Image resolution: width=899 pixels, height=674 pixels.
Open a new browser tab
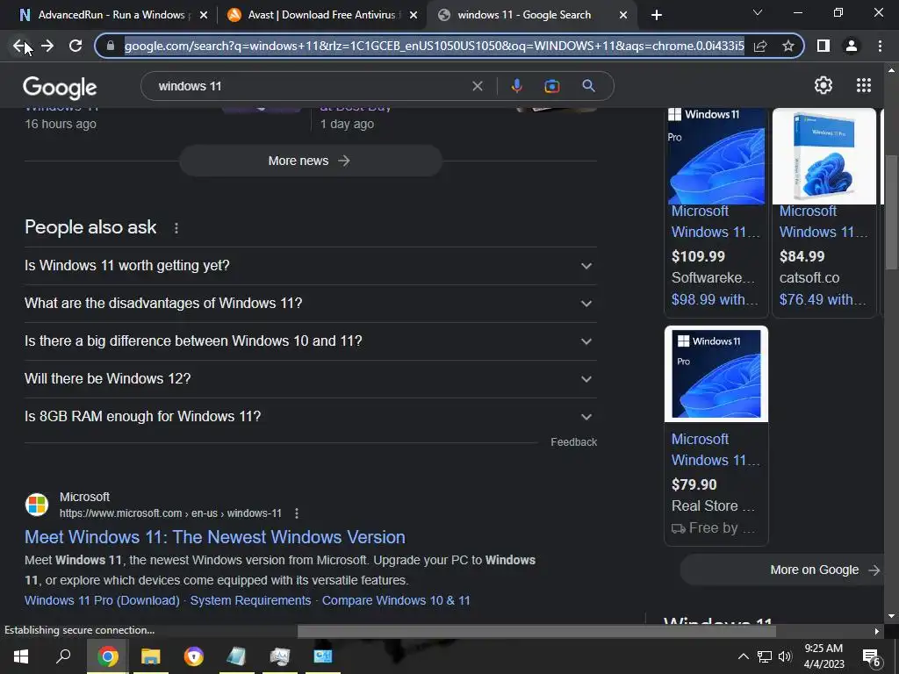(657, 15)
